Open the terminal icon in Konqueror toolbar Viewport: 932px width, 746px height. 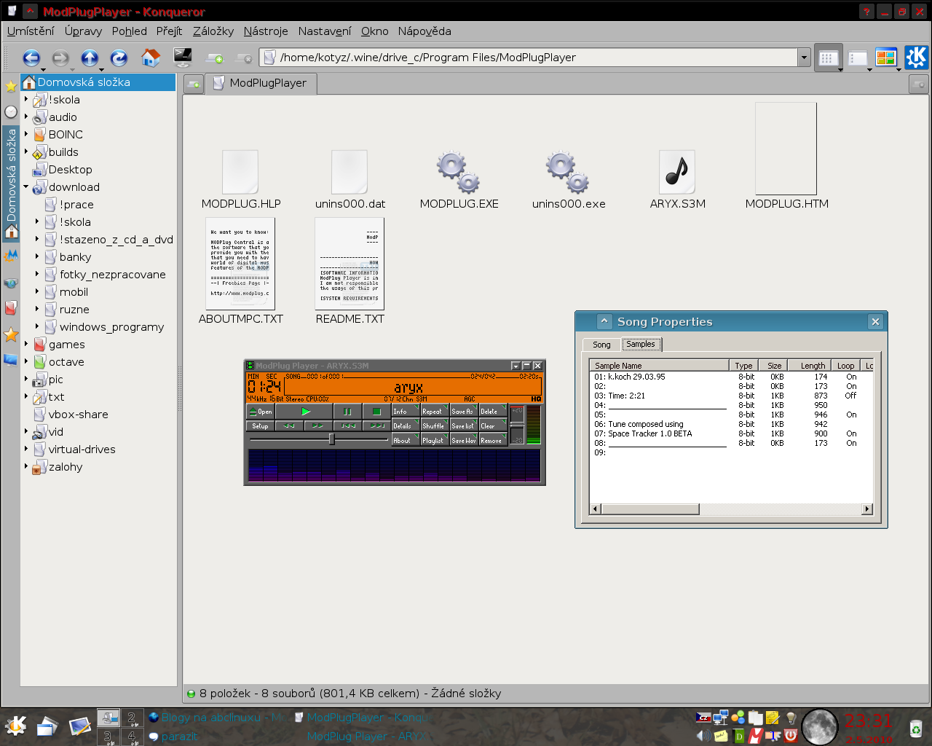(182, 57)
